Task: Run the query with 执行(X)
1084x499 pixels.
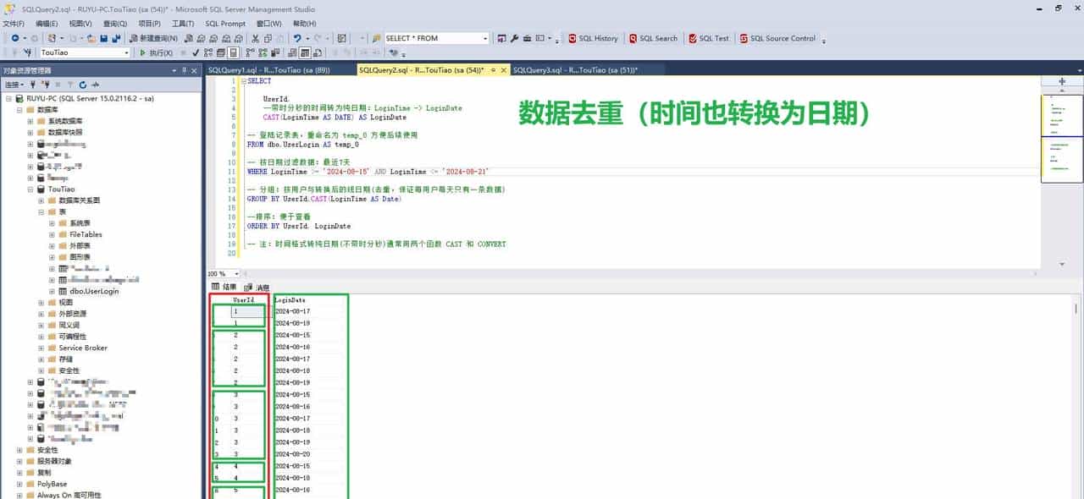Action: [x=158, y=52]
